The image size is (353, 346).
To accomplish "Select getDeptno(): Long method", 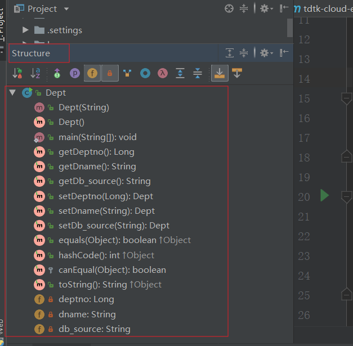I will click(96, 152).
